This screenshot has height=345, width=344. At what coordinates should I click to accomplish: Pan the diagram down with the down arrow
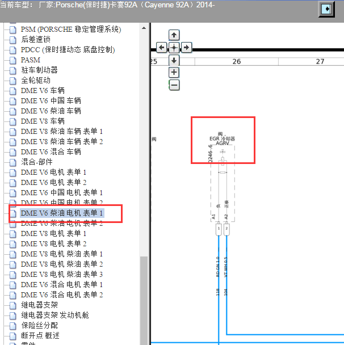click(174, 60)
